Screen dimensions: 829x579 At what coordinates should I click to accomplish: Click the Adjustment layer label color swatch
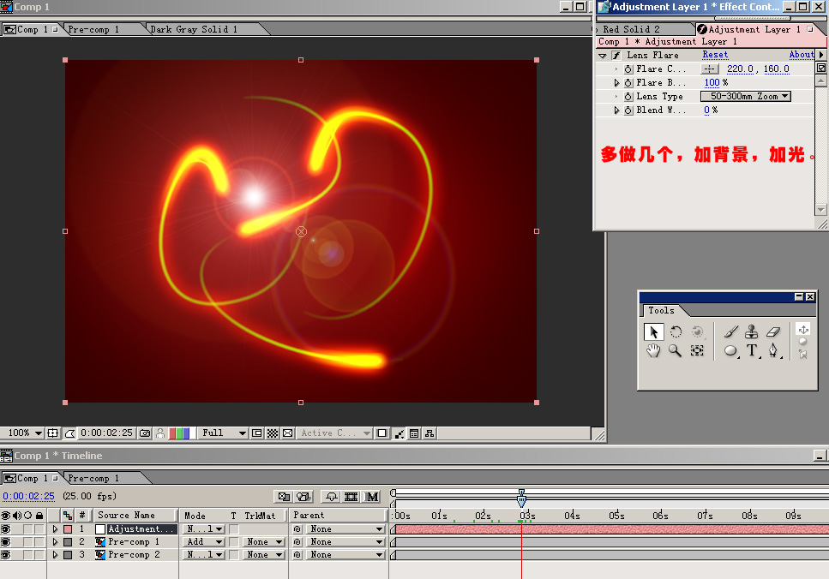pyautogui.click(x=68, y=528)
